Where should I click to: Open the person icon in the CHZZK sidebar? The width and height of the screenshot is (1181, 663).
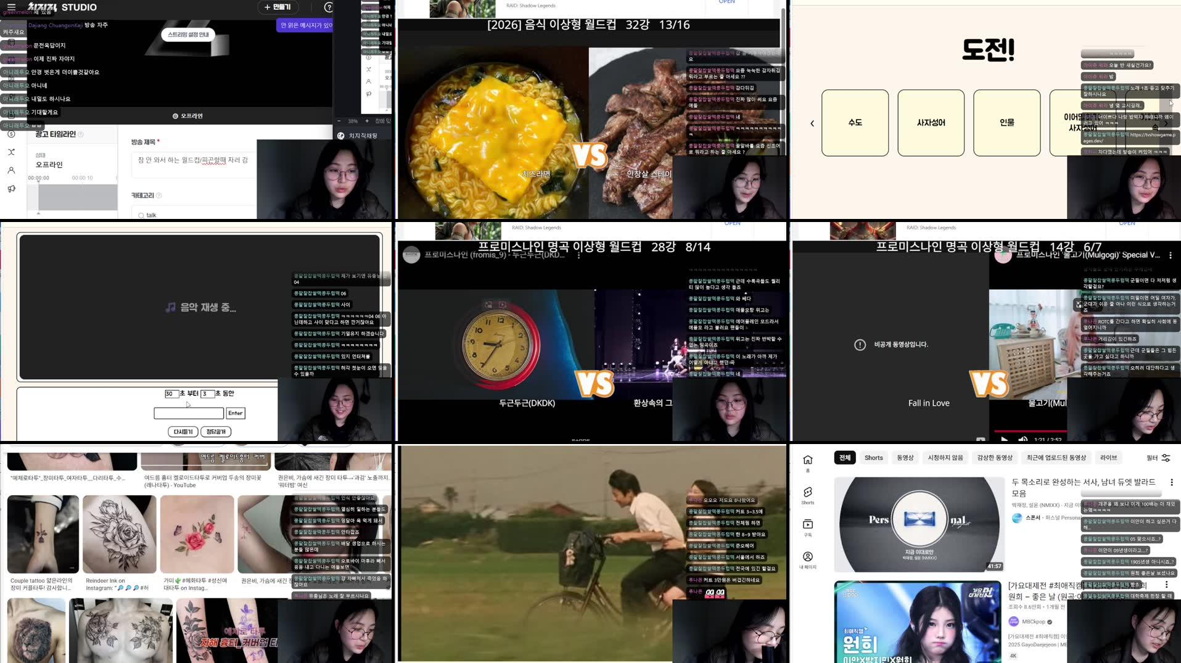coord(11,170)
